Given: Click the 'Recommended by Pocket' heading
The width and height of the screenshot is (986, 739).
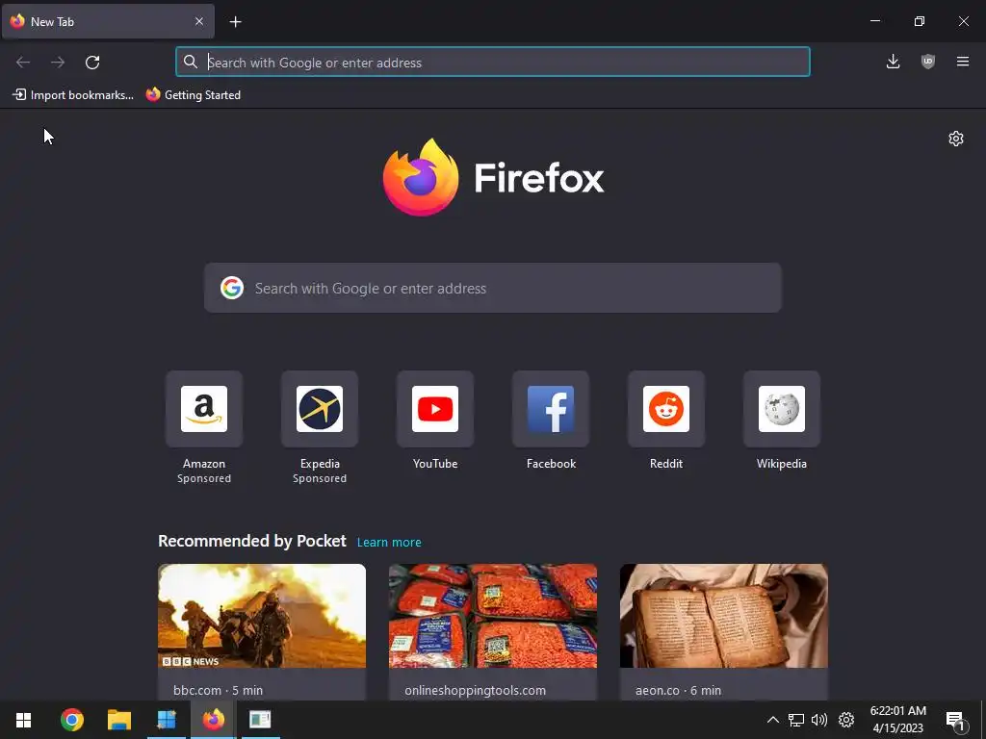Looking at the screenshot, I should click(251, 541).
